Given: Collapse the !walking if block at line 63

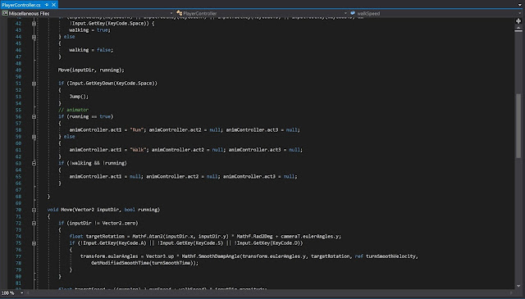Looking at the screenshot, I should [34, 163].
